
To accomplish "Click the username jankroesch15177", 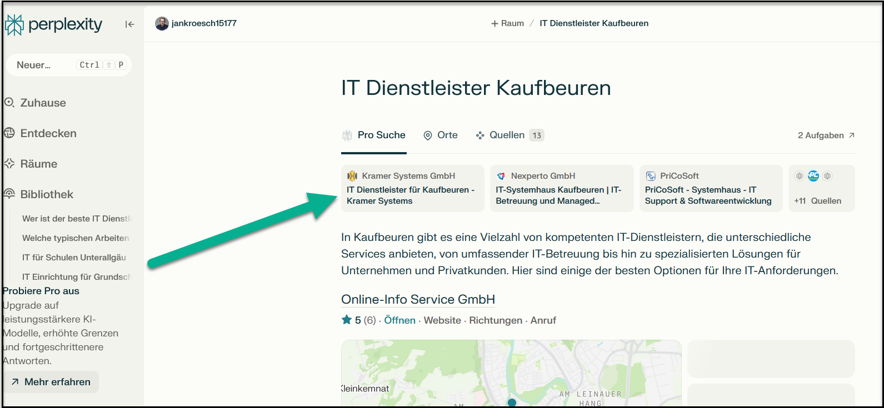I will click(x=204, y=23).
